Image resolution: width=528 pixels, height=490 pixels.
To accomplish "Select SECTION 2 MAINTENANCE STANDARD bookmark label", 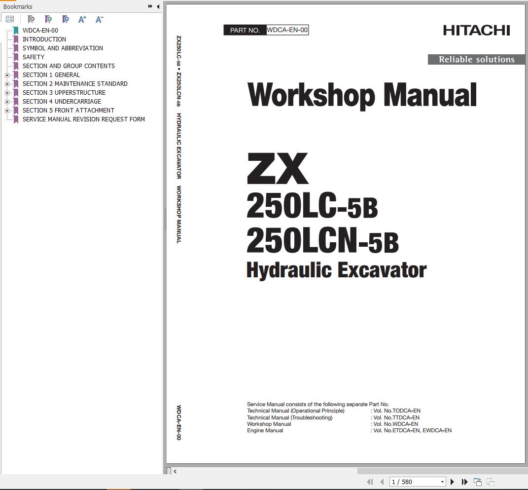I will tap(75, 83).
